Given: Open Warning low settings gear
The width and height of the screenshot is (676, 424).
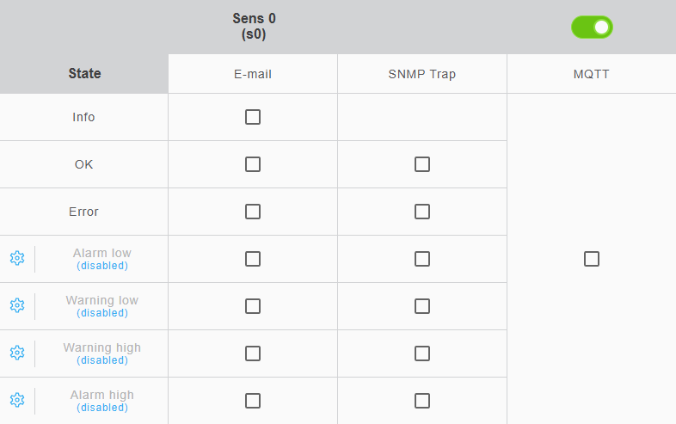Looking at the screenshot, I should tap(17, 305).
